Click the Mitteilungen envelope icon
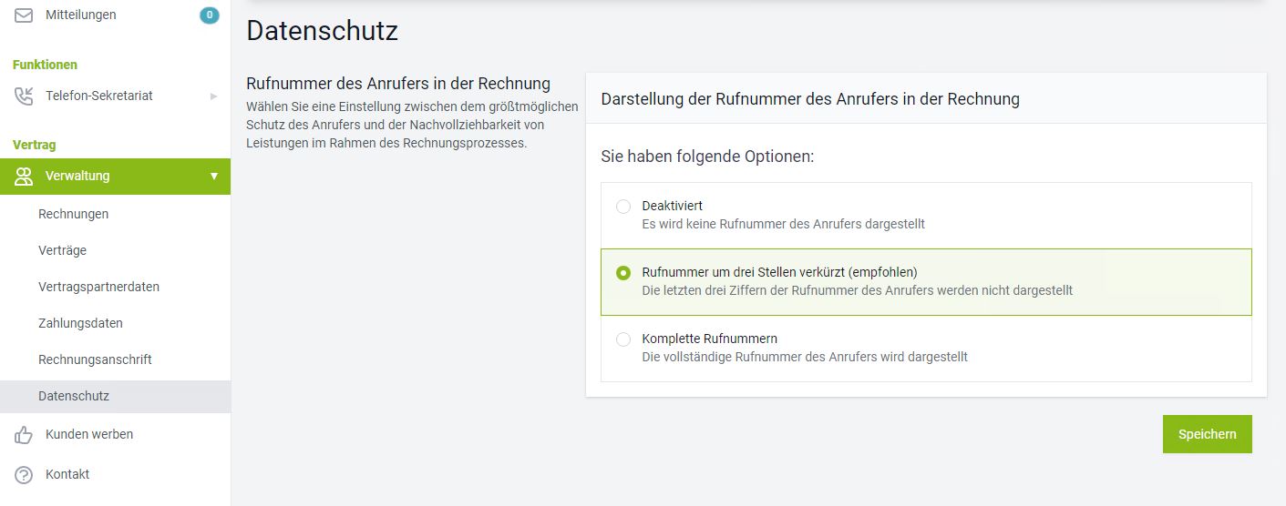This screenshot has width=1286, height=506. pyautogui.click(x=24, y=15)
